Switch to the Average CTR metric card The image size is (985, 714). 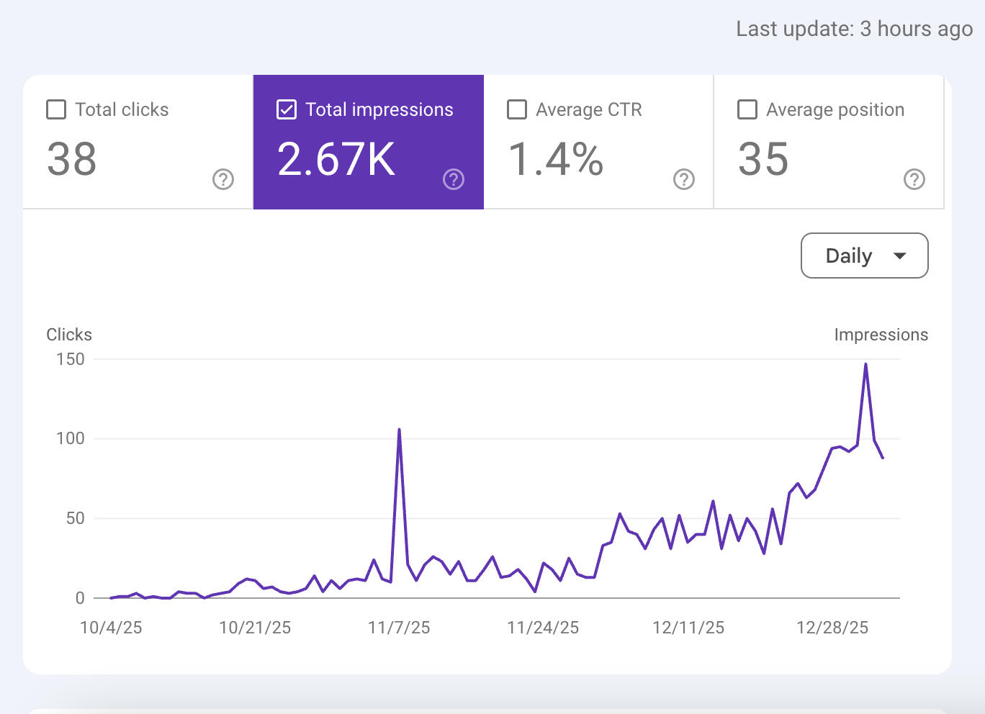tap(598, 141)
